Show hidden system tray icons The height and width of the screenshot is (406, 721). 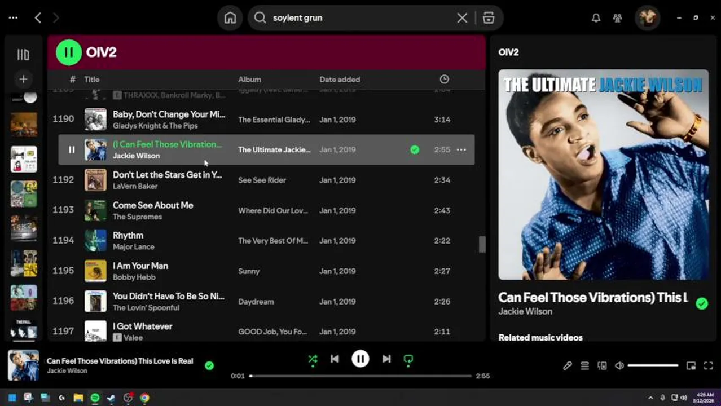pyautogui.click(x=650, y=398)
